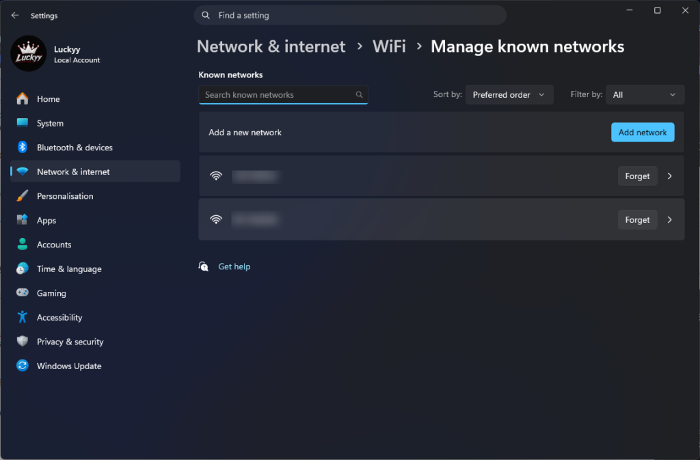
Task: Click the System monitor icon
Action: (x=23, y=123)
